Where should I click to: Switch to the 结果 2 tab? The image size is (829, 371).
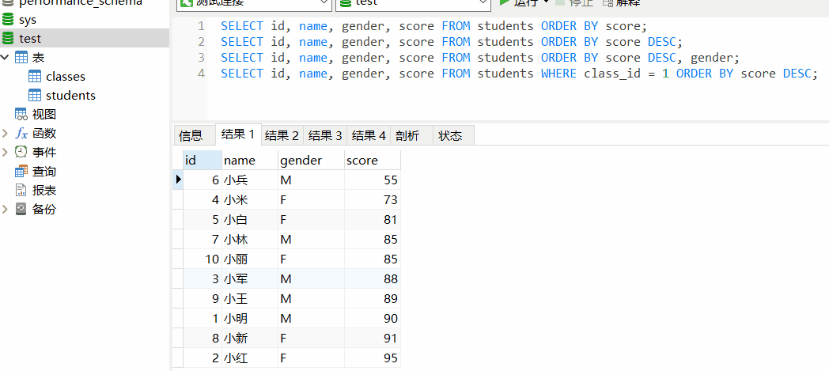pyautogui.click(x=282, y=135)
